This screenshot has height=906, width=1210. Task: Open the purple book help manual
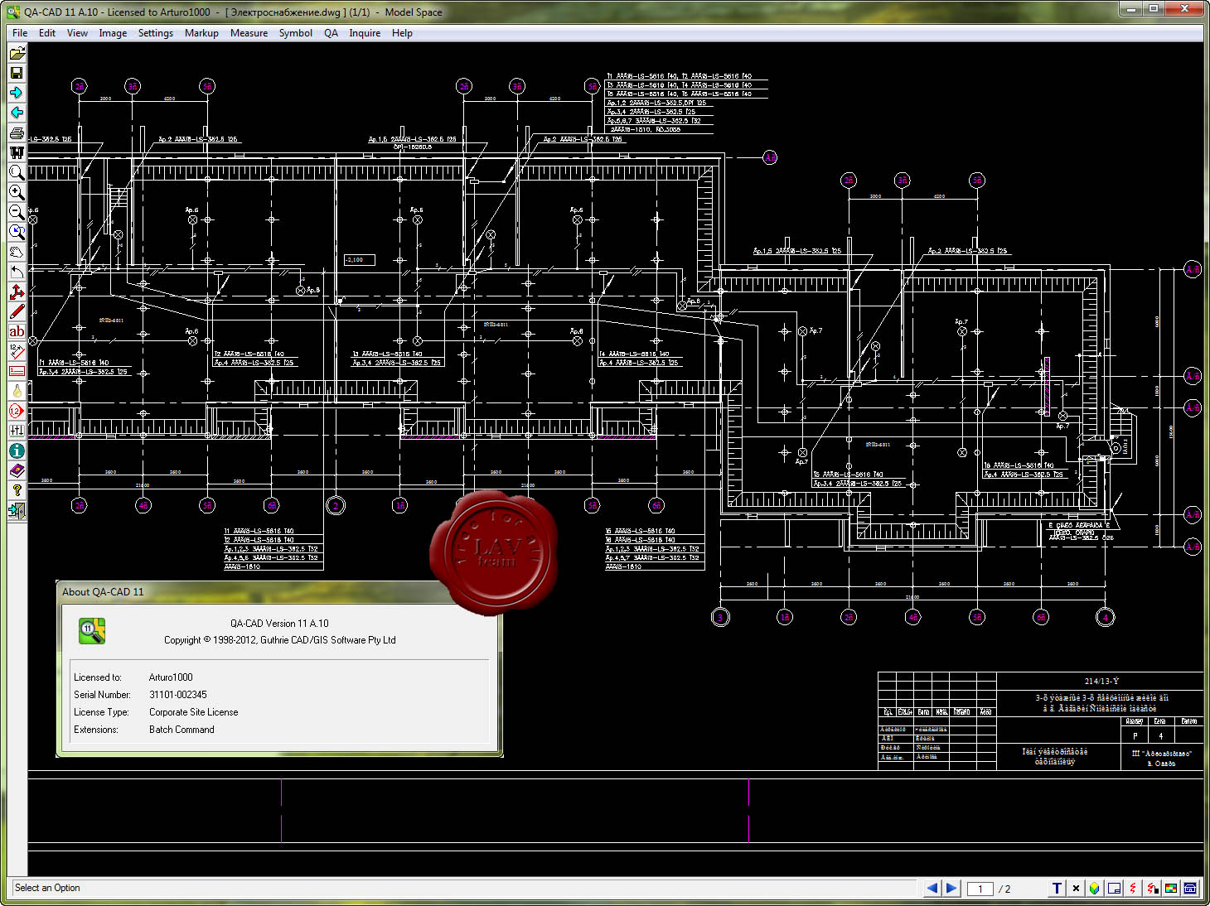tap(17, 470)
